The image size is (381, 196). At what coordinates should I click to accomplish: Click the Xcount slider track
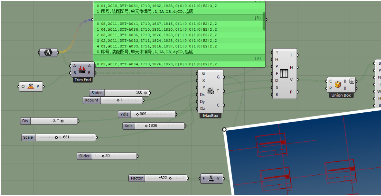[121, 100]
